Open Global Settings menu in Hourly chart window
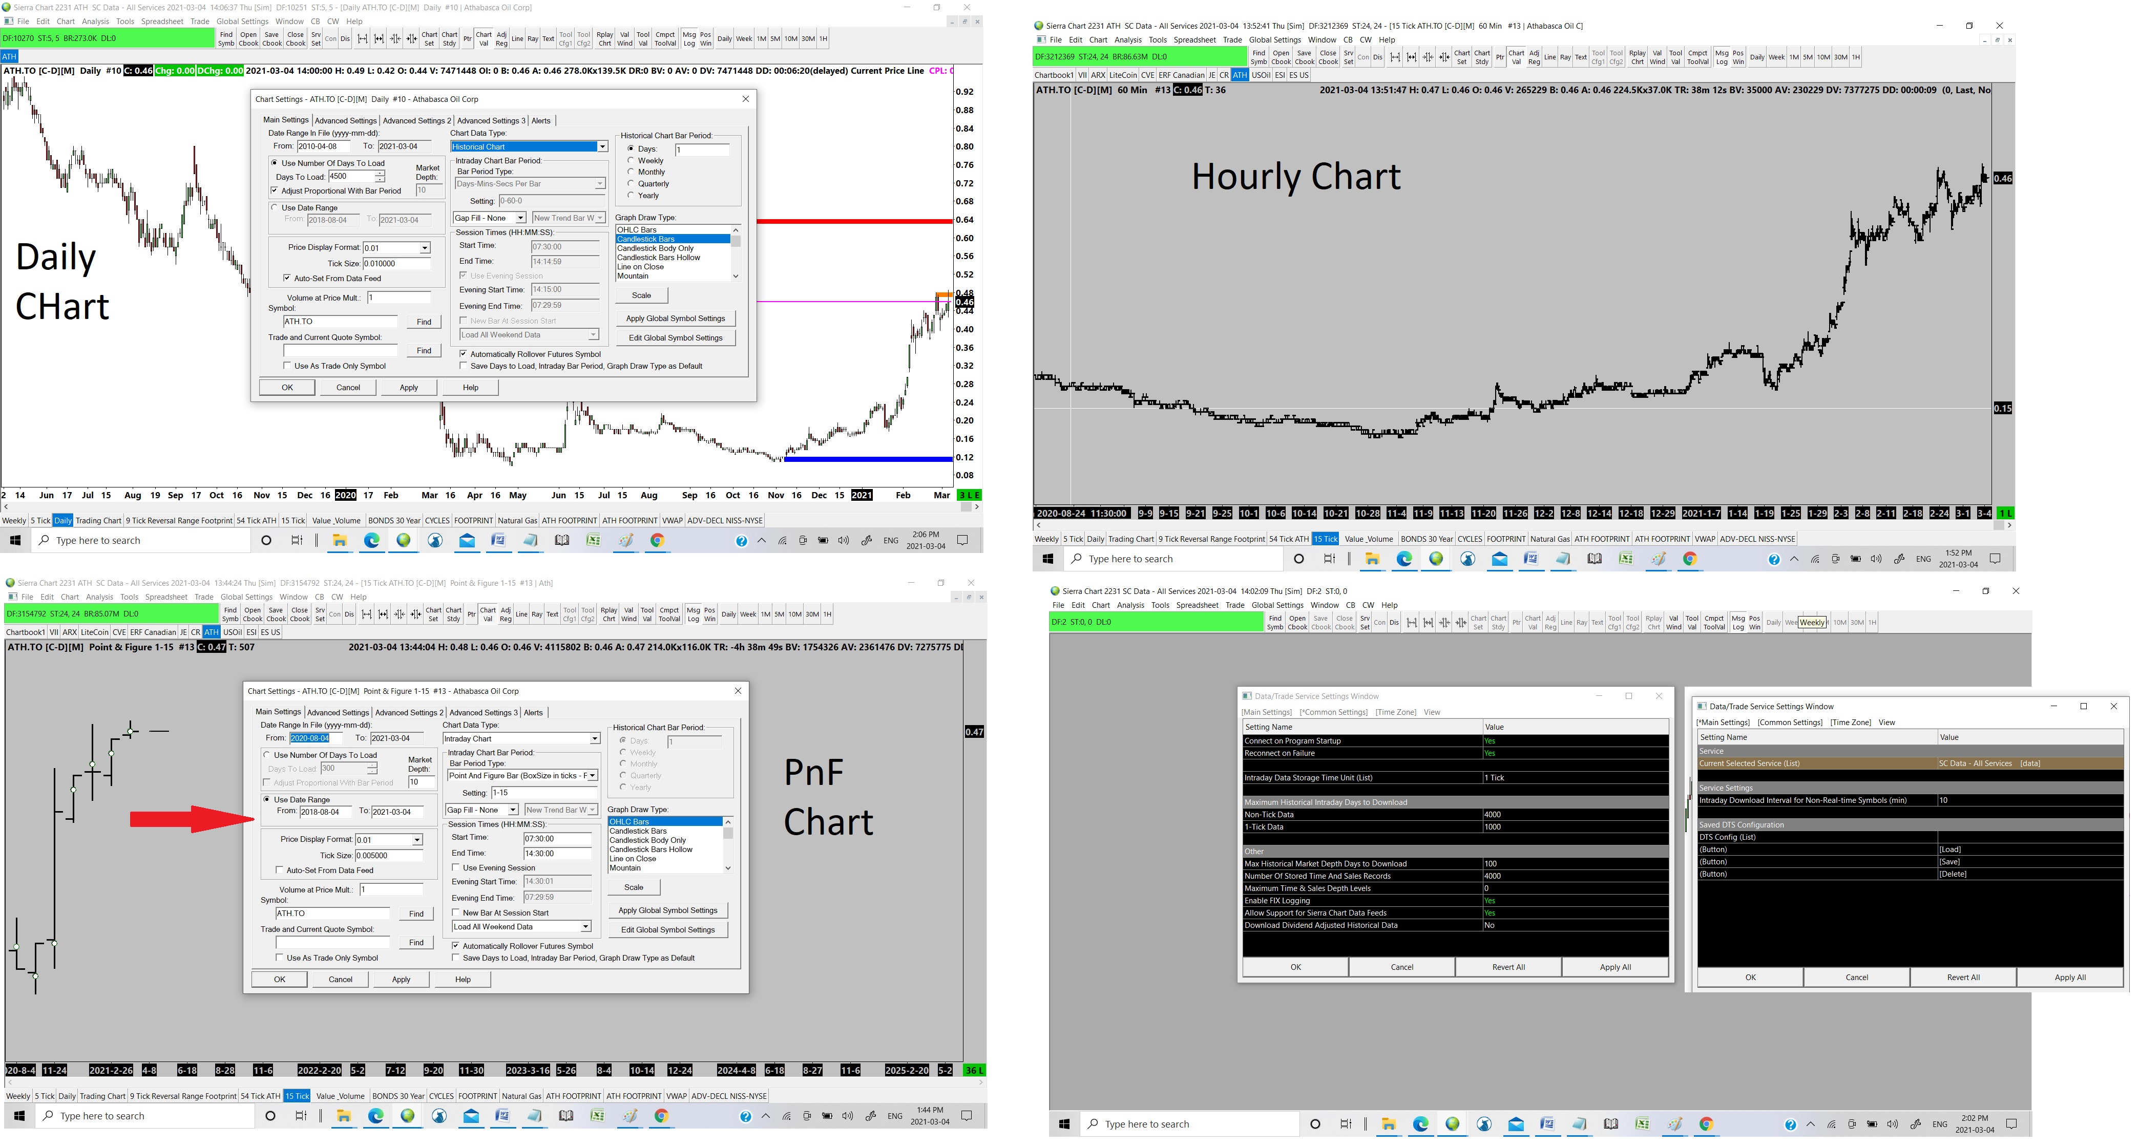Viewport: 2139px width, 1147px height. (1274, 40)
